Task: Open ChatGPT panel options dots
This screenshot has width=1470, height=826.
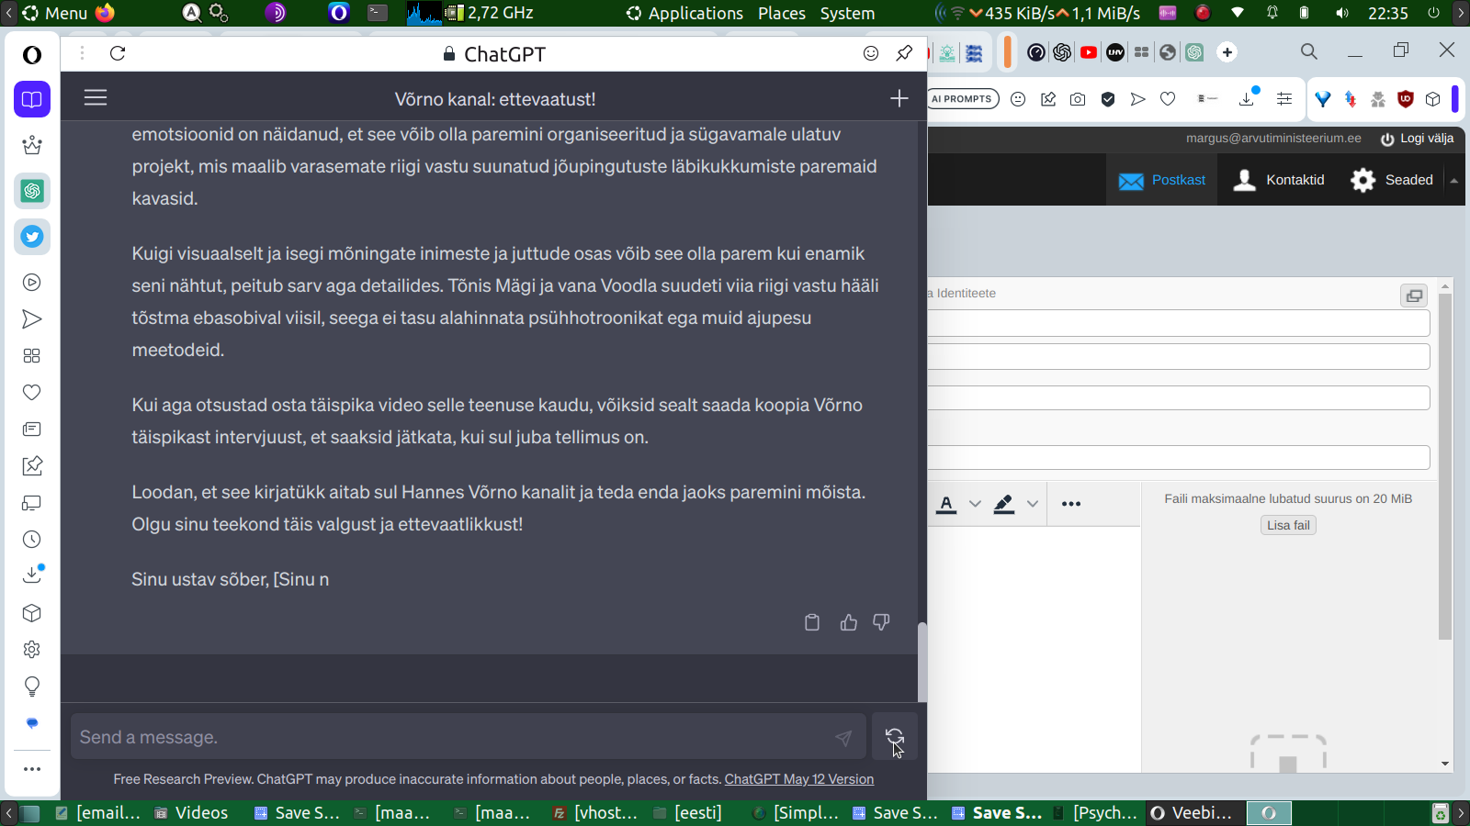Action: pos(82,53)
